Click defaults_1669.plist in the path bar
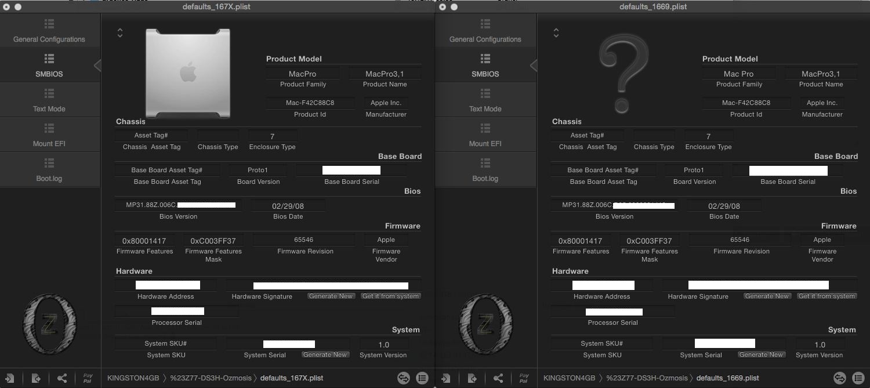The image size is (870, 388). (728, 378)
